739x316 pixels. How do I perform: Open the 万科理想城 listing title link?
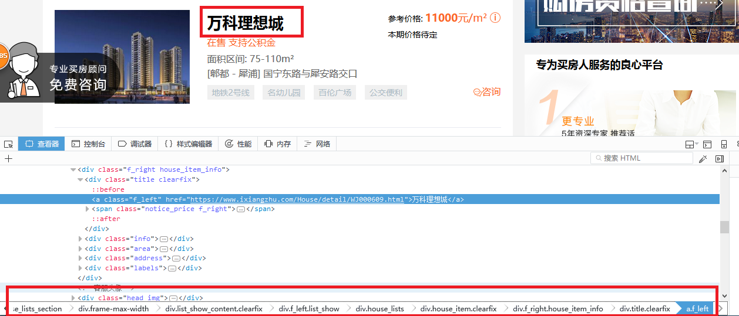point(245,23)
